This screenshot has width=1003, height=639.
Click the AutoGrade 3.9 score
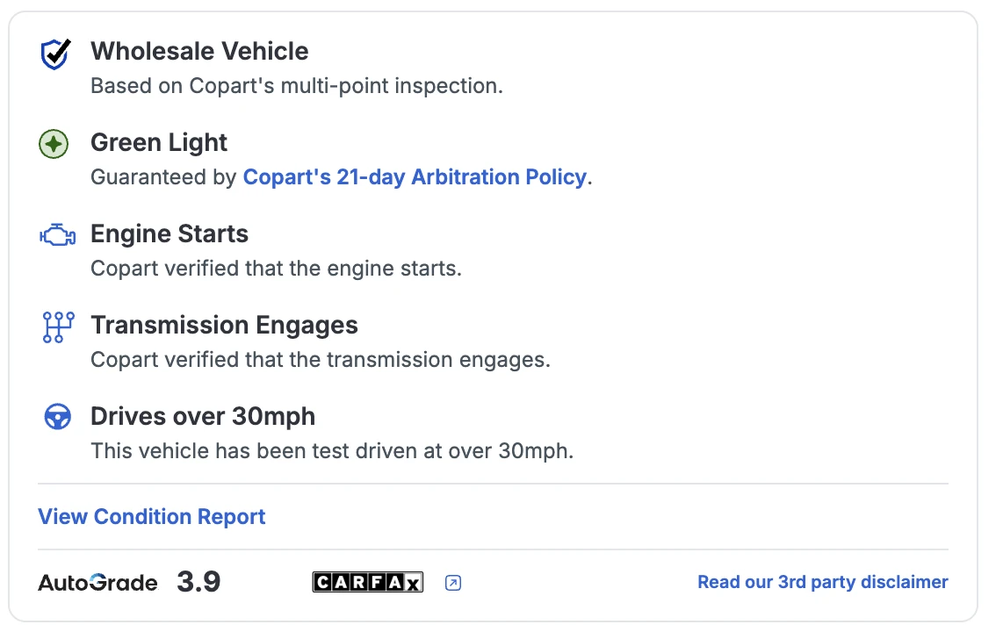(x=198, y=582)
